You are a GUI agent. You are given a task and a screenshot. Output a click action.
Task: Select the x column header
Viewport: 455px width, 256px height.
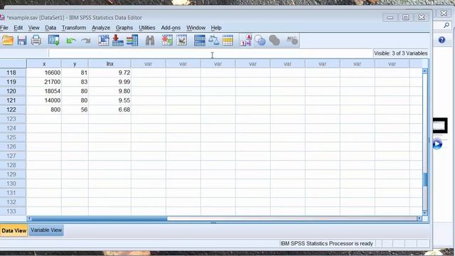tap(44, 64)
